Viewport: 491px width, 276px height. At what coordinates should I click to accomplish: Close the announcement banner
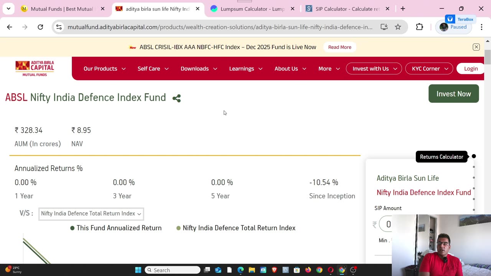pyautogui.click(x=476, y=47)
